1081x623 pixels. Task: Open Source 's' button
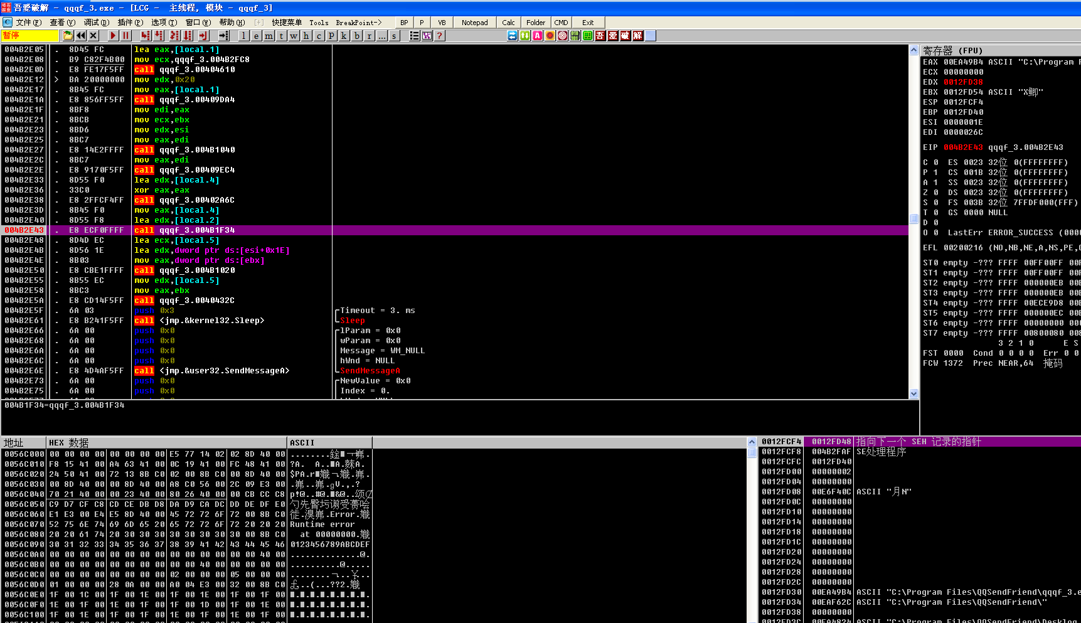pos(394,36)
